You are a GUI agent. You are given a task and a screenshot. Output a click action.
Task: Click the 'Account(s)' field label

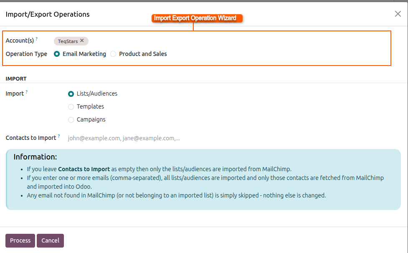[20, 40]
